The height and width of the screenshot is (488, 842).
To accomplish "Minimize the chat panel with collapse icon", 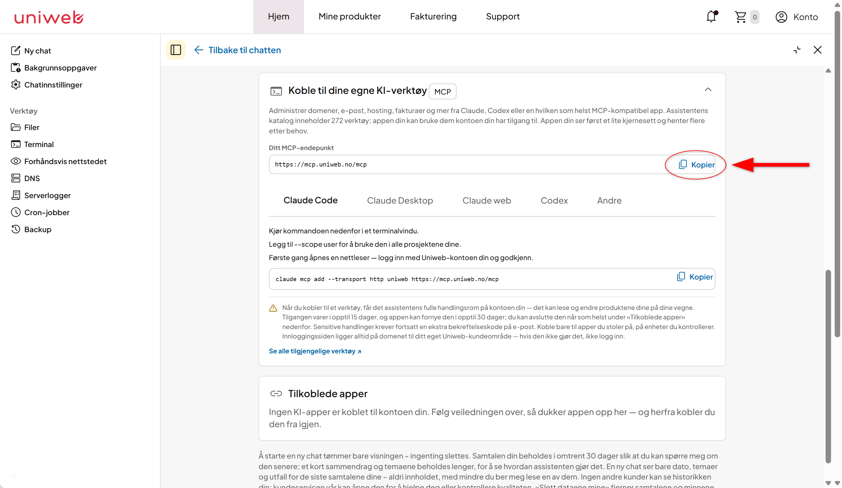I will (x=797, y=50).
